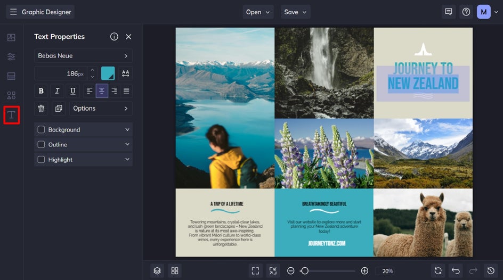Duplicate the selected text layer
This screenshot has height=280, width=503.
click(59, 108)
